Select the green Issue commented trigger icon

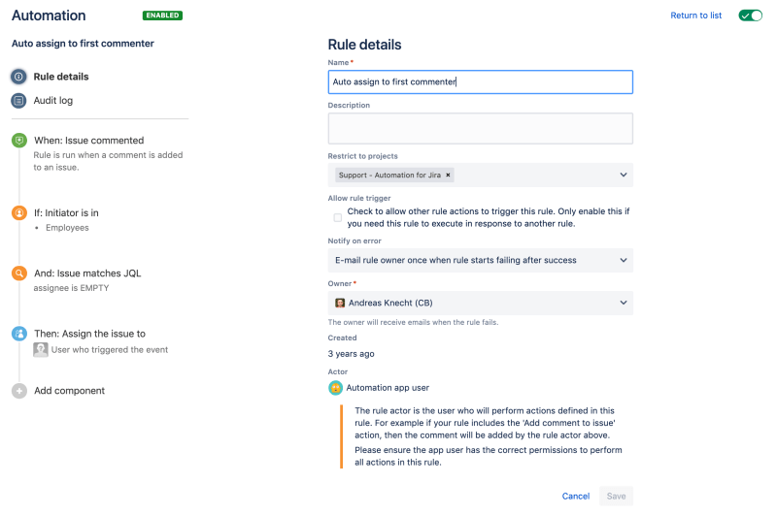coord(19,141)
